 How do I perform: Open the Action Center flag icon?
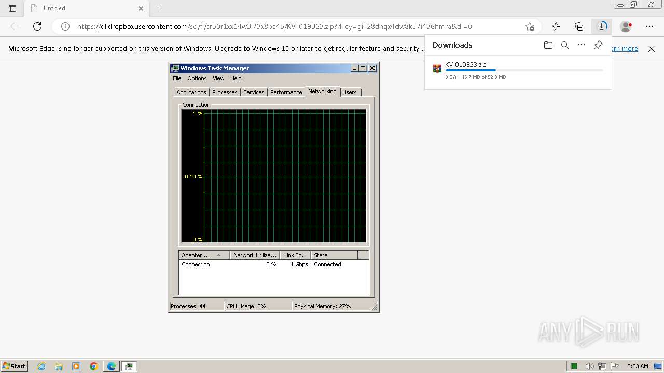(x=615, y=366)
